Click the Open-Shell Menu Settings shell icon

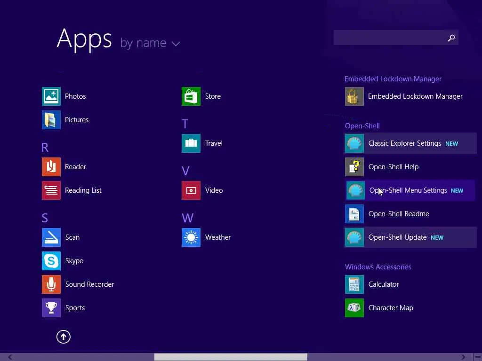click(x=356, y=190)
